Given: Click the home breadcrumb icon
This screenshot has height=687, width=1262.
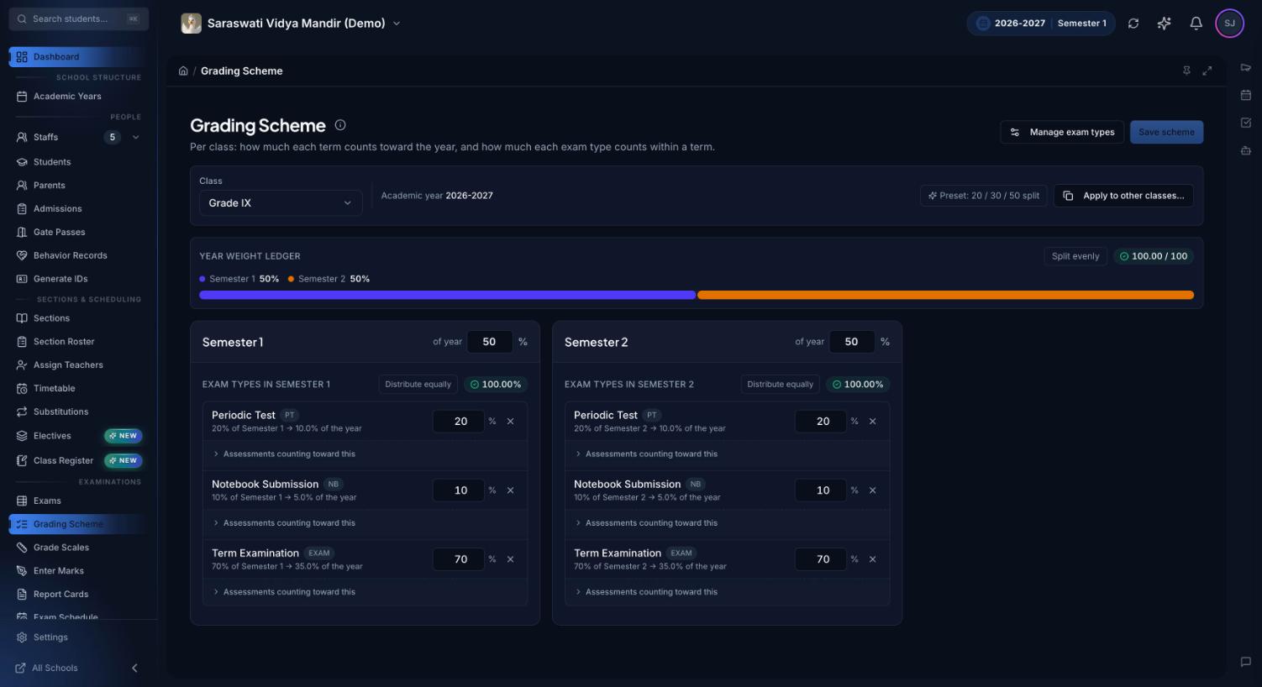Looking at the screenshot, I should (183, 71).
